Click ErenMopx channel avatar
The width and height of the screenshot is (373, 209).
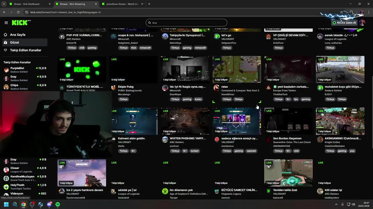165,88
